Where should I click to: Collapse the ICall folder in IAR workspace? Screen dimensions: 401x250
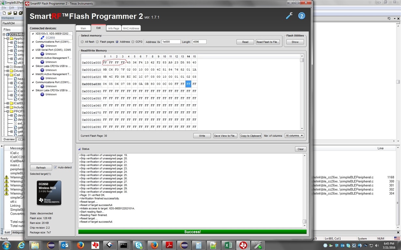click(7, 75)
